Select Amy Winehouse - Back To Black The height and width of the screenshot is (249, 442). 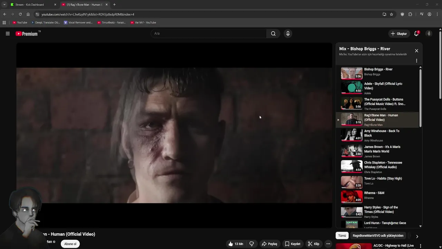pos(378,135)
